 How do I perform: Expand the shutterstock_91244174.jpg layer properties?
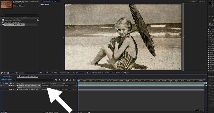pos(9,90)
